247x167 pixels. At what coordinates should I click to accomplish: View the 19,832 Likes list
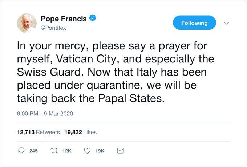click(x=80, y=132)
